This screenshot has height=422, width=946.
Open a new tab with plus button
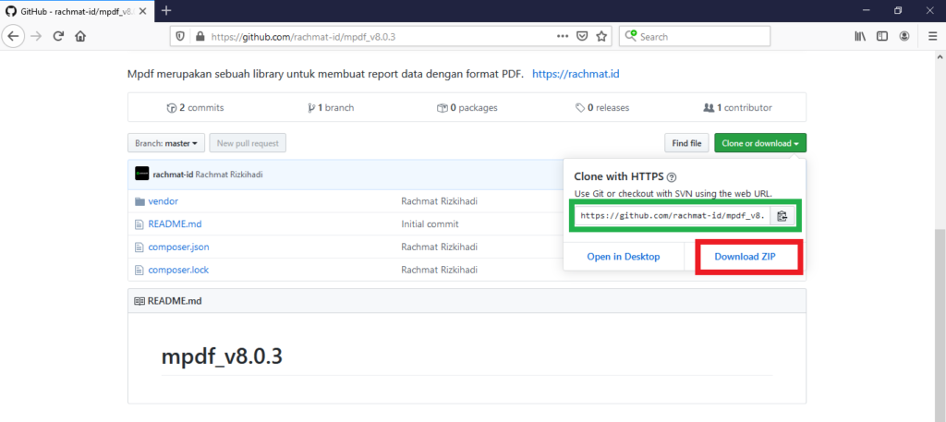pos(166,11)
